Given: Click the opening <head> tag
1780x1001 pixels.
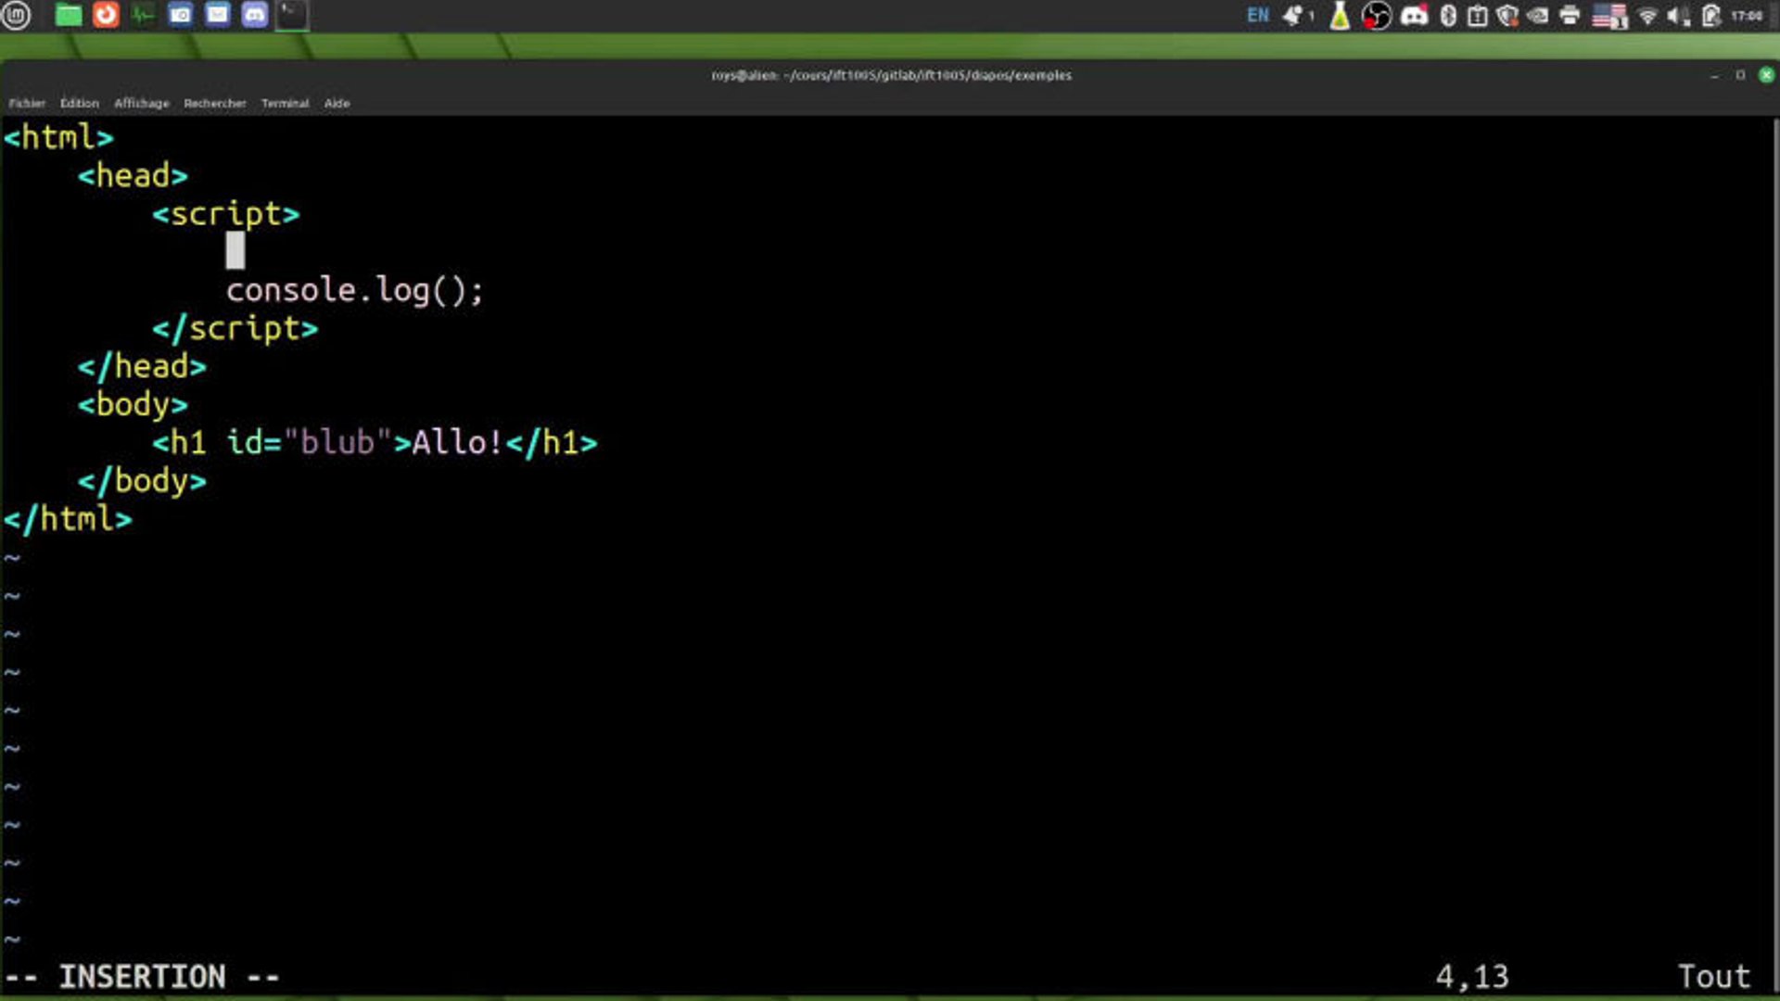Looking at the screenshot, I should point(133,175).
